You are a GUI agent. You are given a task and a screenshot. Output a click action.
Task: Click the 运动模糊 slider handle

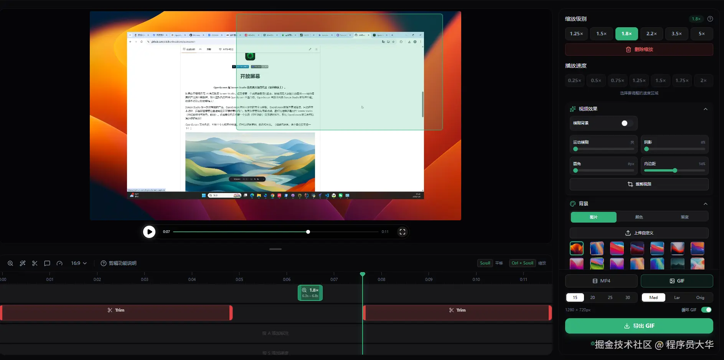click(576, 149)
